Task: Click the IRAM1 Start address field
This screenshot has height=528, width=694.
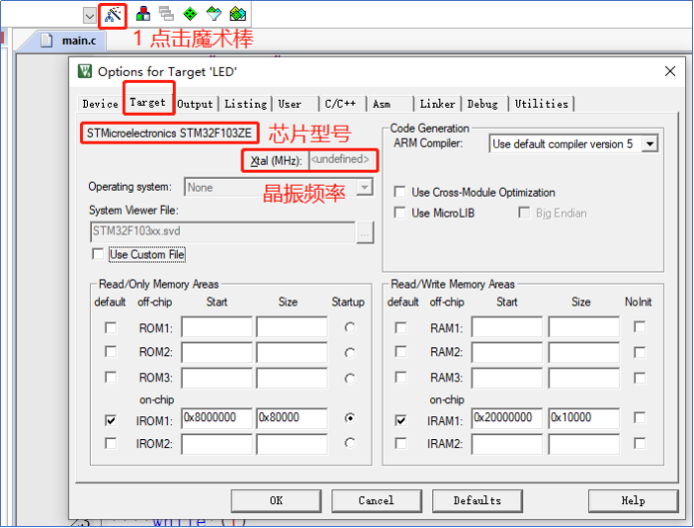Action: point(507,418)
